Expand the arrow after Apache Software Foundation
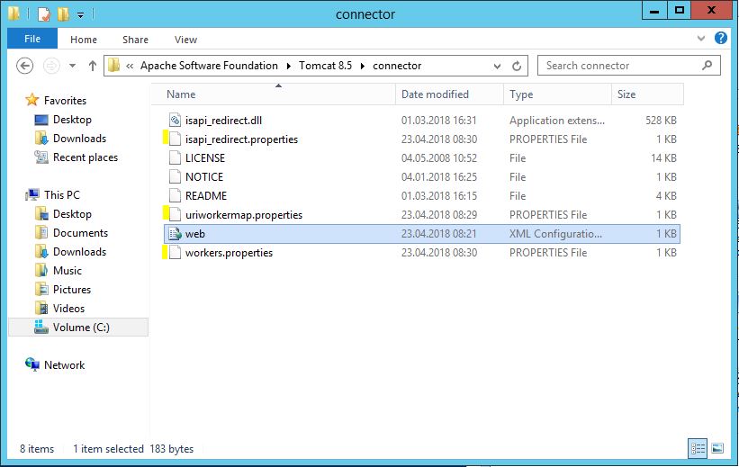Image resolution: width=739 pixels, height=467 pixels. coord(288,66)
